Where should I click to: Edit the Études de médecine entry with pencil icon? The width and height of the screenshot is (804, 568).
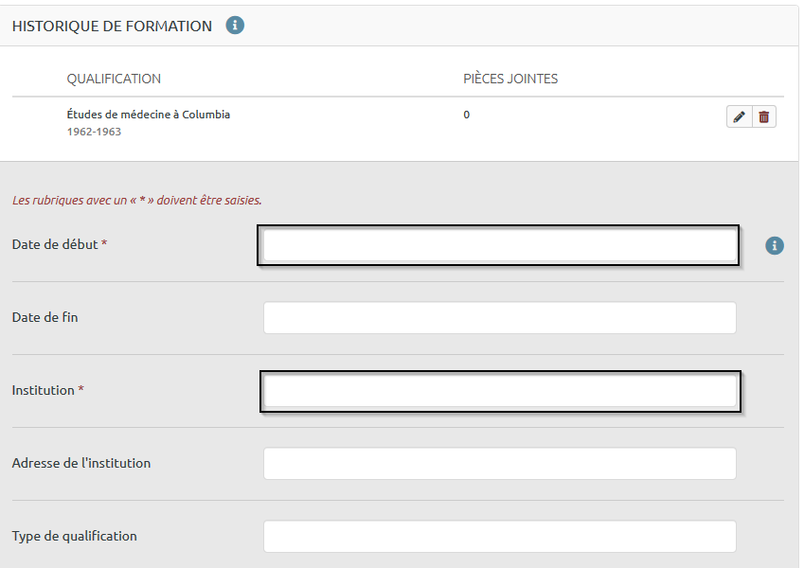click(739, 116)
